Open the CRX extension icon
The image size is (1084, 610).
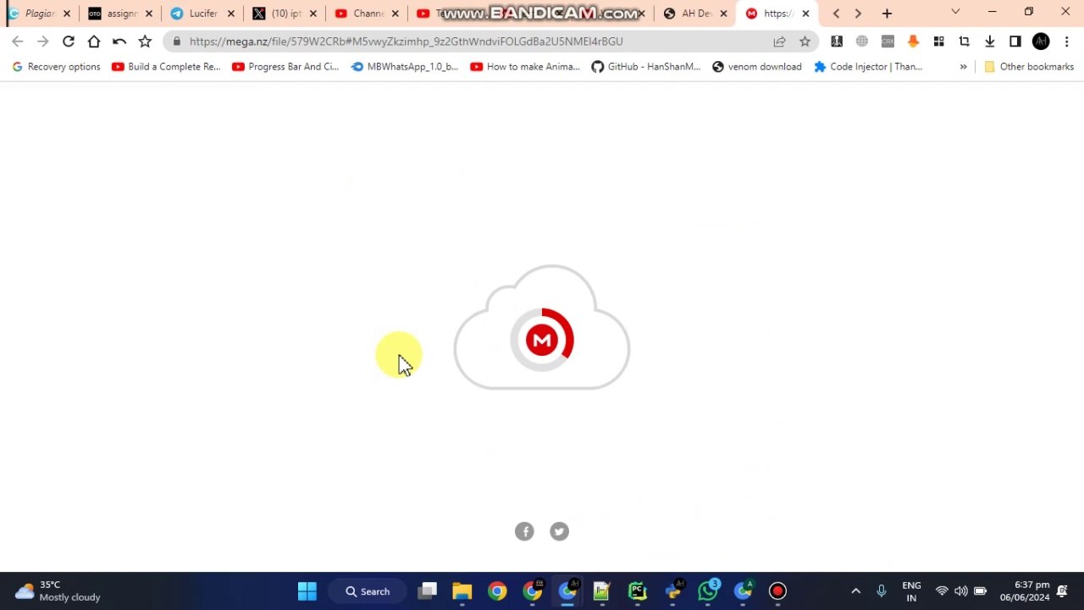pyautogui.click(x=888, y=42)
